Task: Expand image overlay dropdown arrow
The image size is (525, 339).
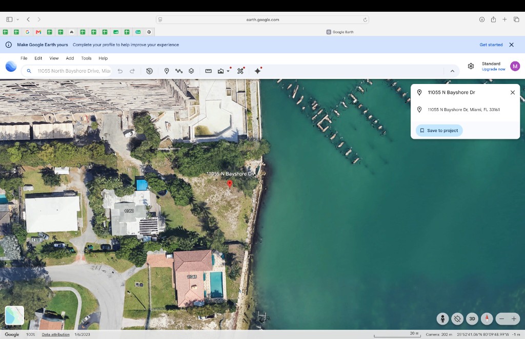Action: tap(228, 71)
